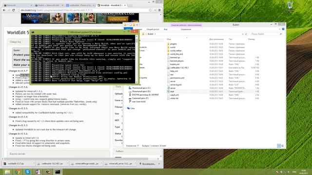The image size is (312, 175).
Task: Select the world folder
Action: (x=173, y=47)
